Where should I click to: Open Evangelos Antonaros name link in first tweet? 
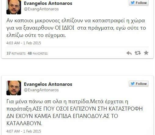48,3
